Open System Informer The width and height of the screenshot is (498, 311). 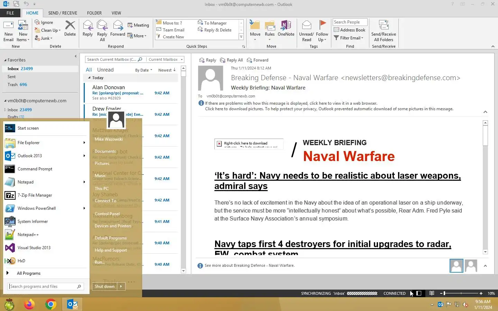45,222
